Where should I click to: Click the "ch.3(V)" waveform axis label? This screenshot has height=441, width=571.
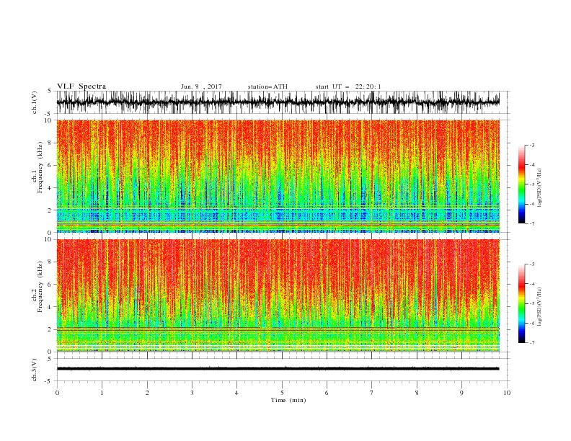click(x=35, y=370)
